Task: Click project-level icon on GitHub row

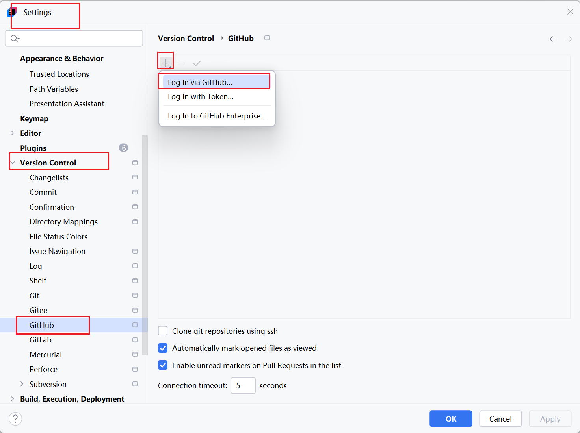Action: coord(135,325)
